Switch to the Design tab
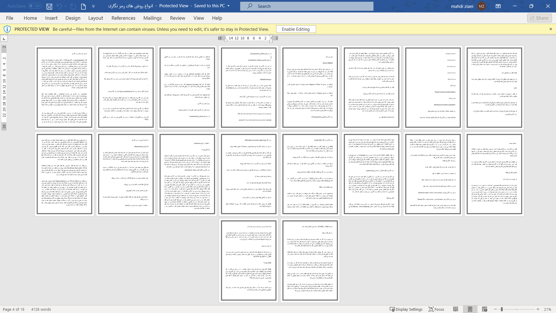The width and height of the screenshot is (556, 313). coord(73,18)
